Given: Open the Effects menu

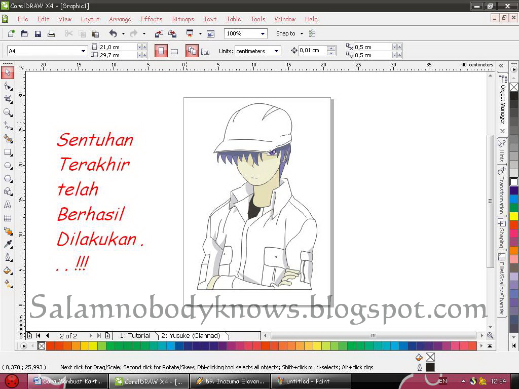Looking at the screenshot, I should point(151,19).
